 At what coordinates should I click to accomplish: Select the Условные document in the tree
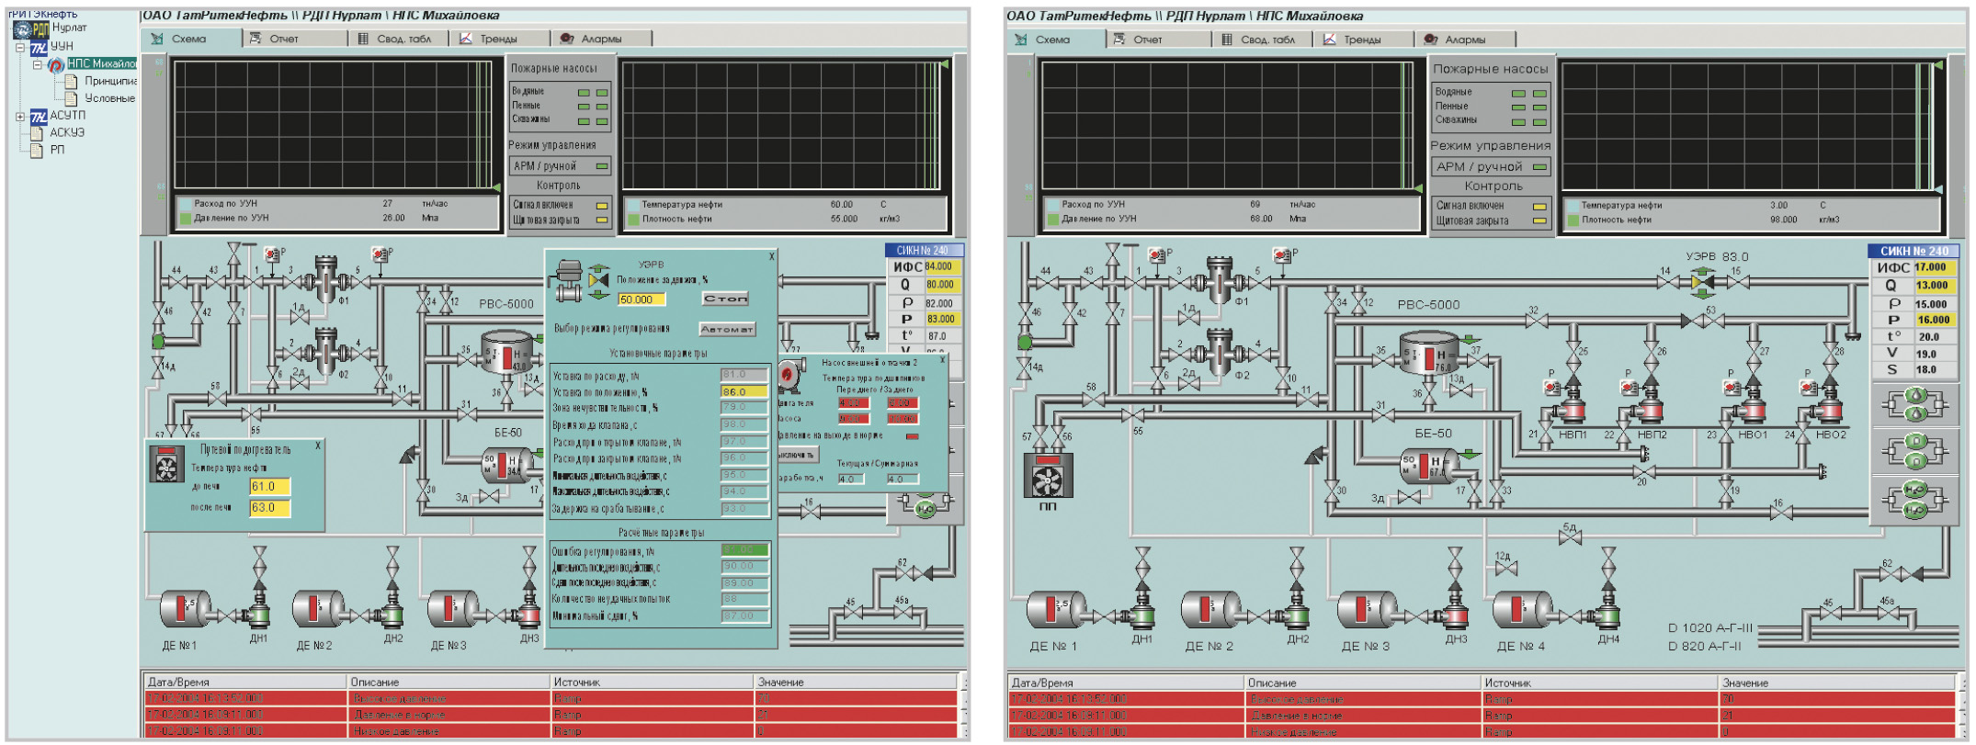101,98
